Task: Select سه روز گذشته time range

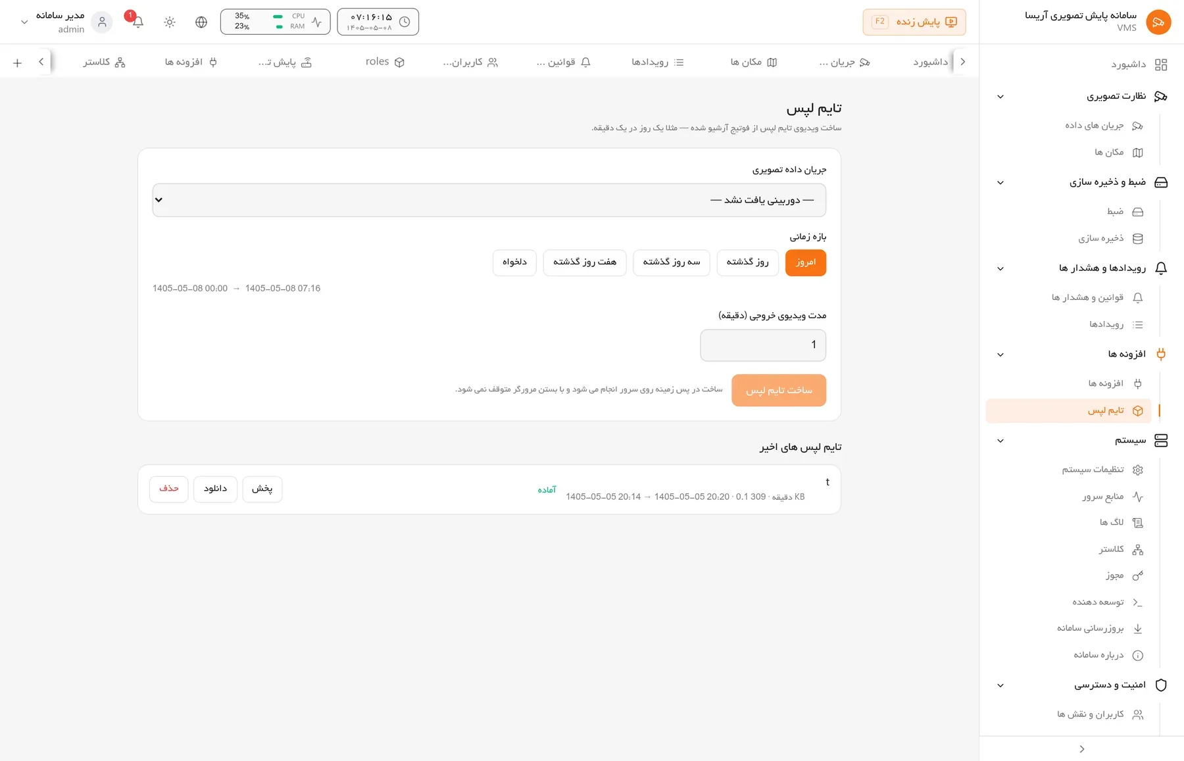Action: (x=672, y=262)
